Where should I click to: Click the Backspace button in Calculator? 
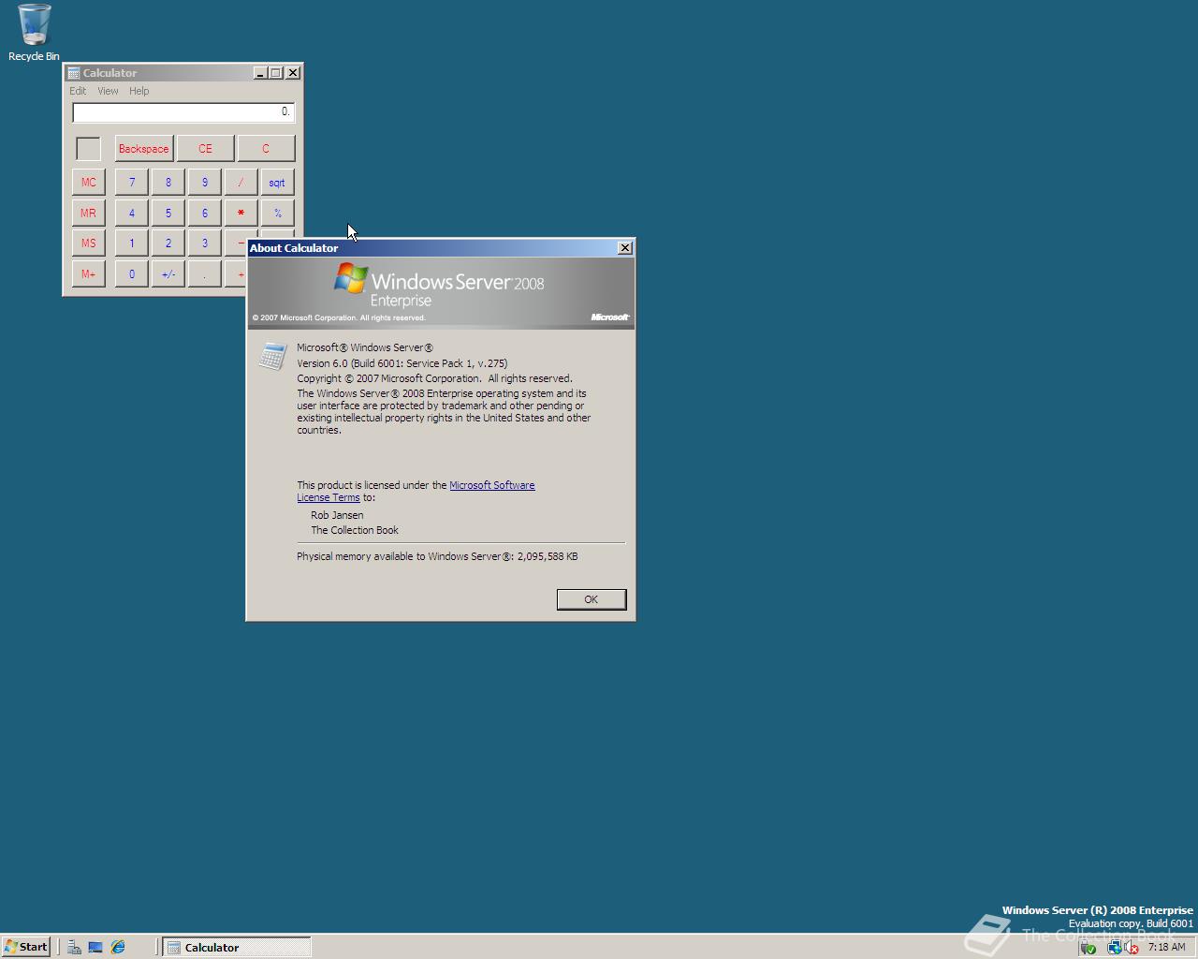(144, 148)
